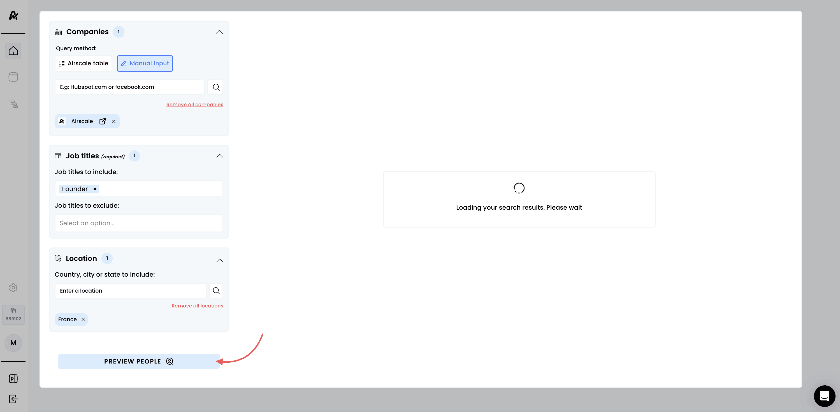Search companies with magnifier icon
Viewport: 840px width, 412px height.
point(216,87)
